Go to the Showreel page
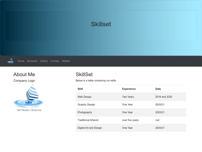The width and height of the screenshot is (202, 152). click(32, 61)
